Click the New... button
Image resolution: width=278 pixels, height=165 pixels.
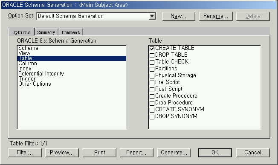(x=179, y=16)
